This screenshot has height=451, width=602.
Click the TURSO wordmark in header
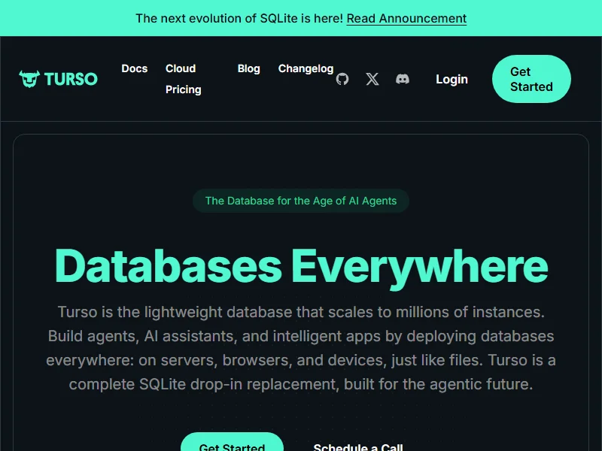(71, 79)
